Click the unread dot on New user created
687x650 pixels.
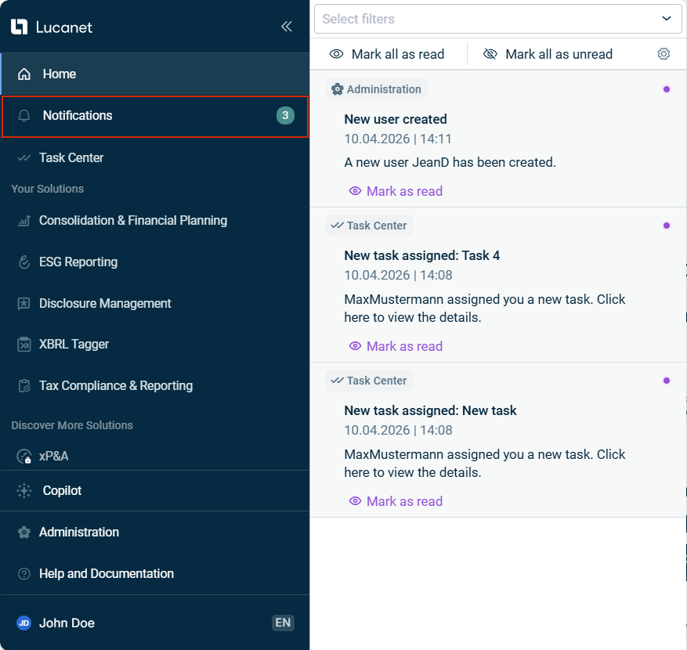tap(667, 89)
